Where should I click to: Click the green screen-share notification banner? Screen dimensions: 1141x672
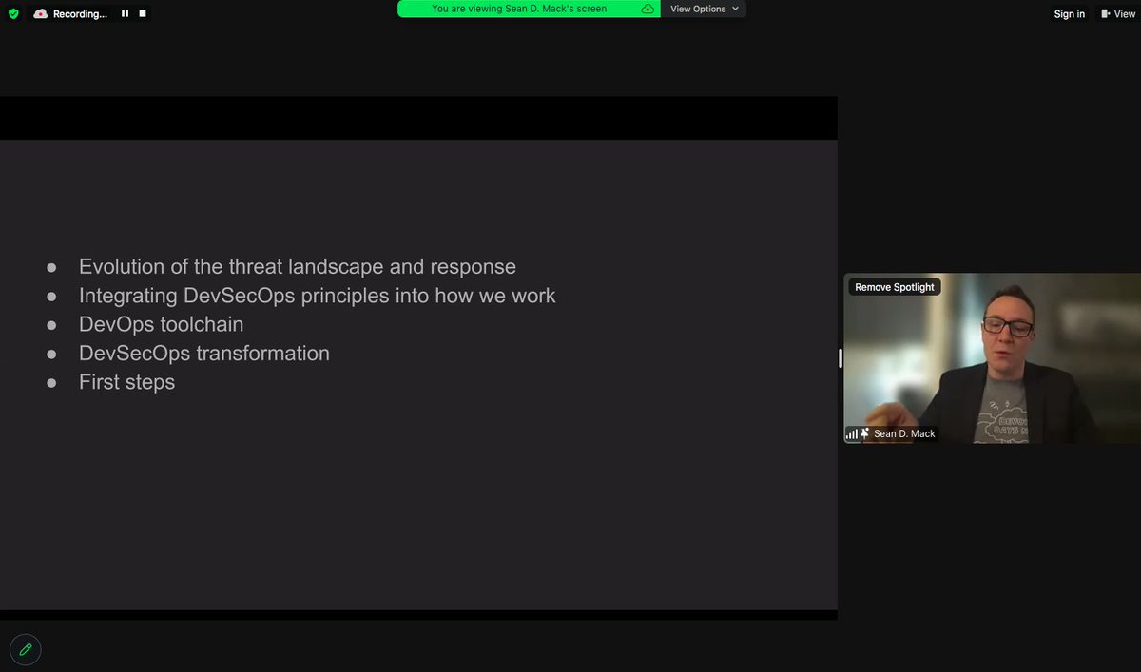click(529, 9)
